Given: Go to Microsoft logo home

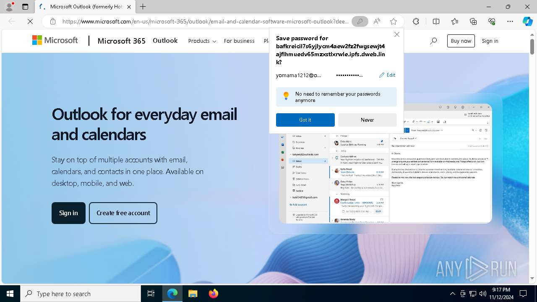Looking at the screenshot, I should click(55, 40).
